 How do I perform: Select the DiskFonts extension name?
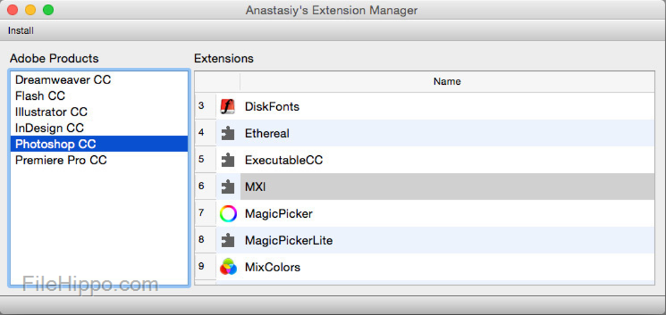272,106
